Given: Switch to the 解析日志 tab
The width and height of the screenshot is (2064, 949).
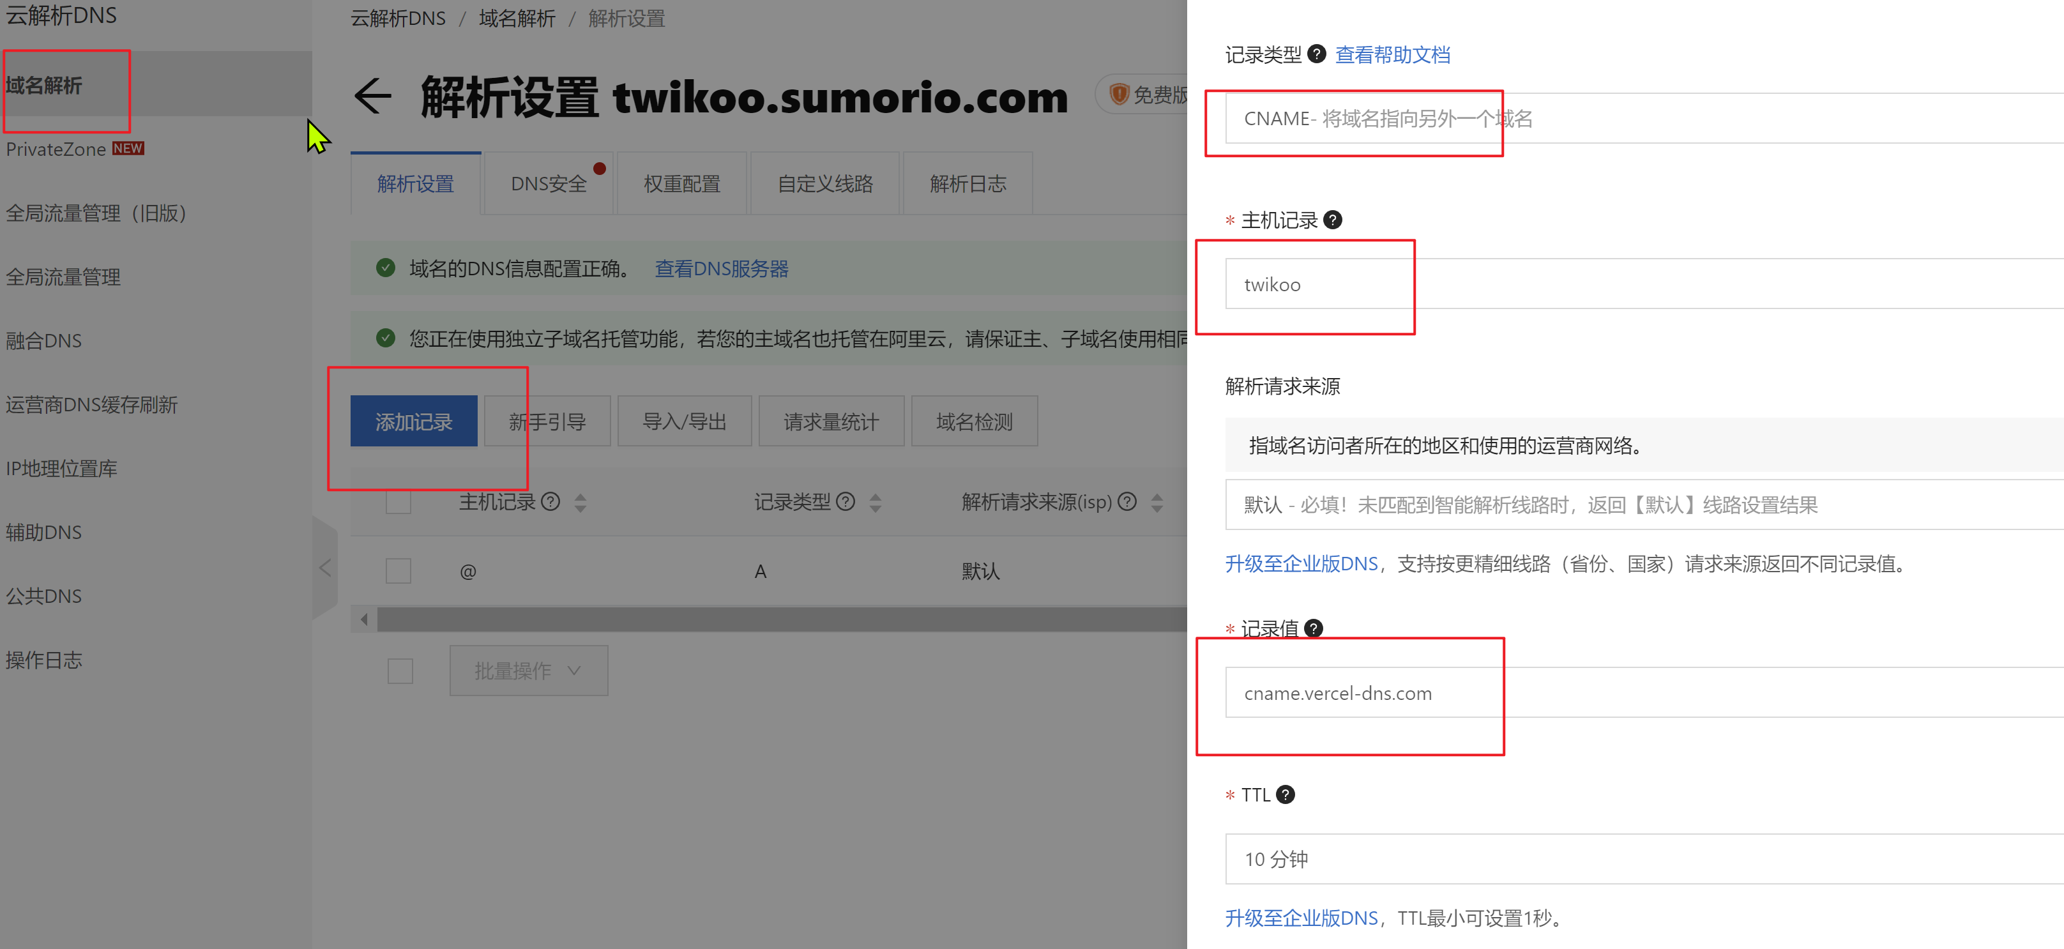Looking at the screenshot, I should 968,183.
